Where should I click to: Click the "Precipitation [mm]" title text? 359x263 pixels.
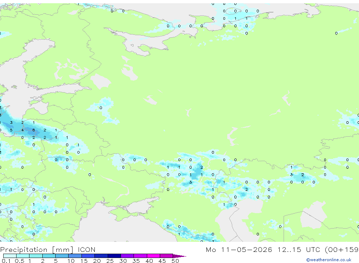(x=37, y=250)
